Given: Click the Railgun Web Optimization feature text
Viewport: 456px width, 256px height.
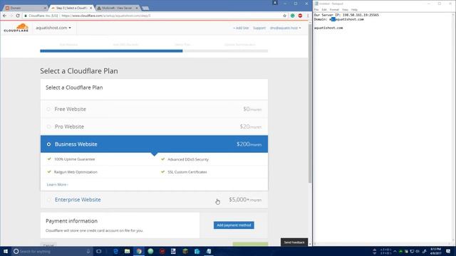Looking at the screenshot, I should (76, 172).
